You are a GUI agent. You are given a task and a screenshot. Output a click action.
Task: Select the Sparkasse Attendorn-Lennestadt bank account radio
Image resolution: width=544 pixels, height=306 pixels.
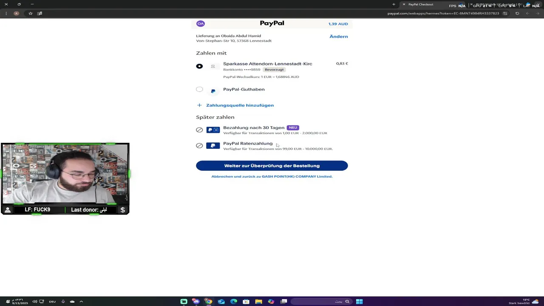pos(199,66)
